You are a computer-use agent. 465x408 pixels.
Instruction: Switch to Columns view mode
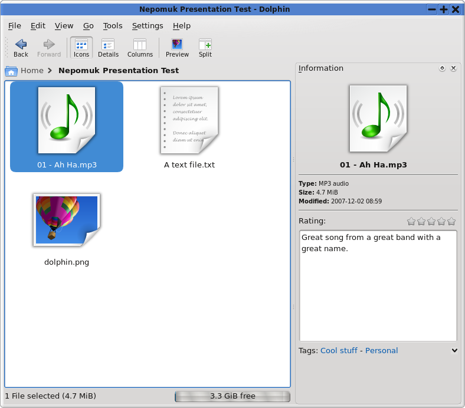point(140,47)
